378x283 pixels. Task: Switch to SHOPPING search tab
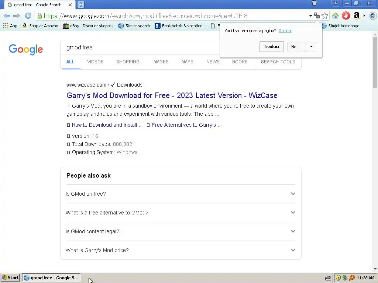[128, 62]
